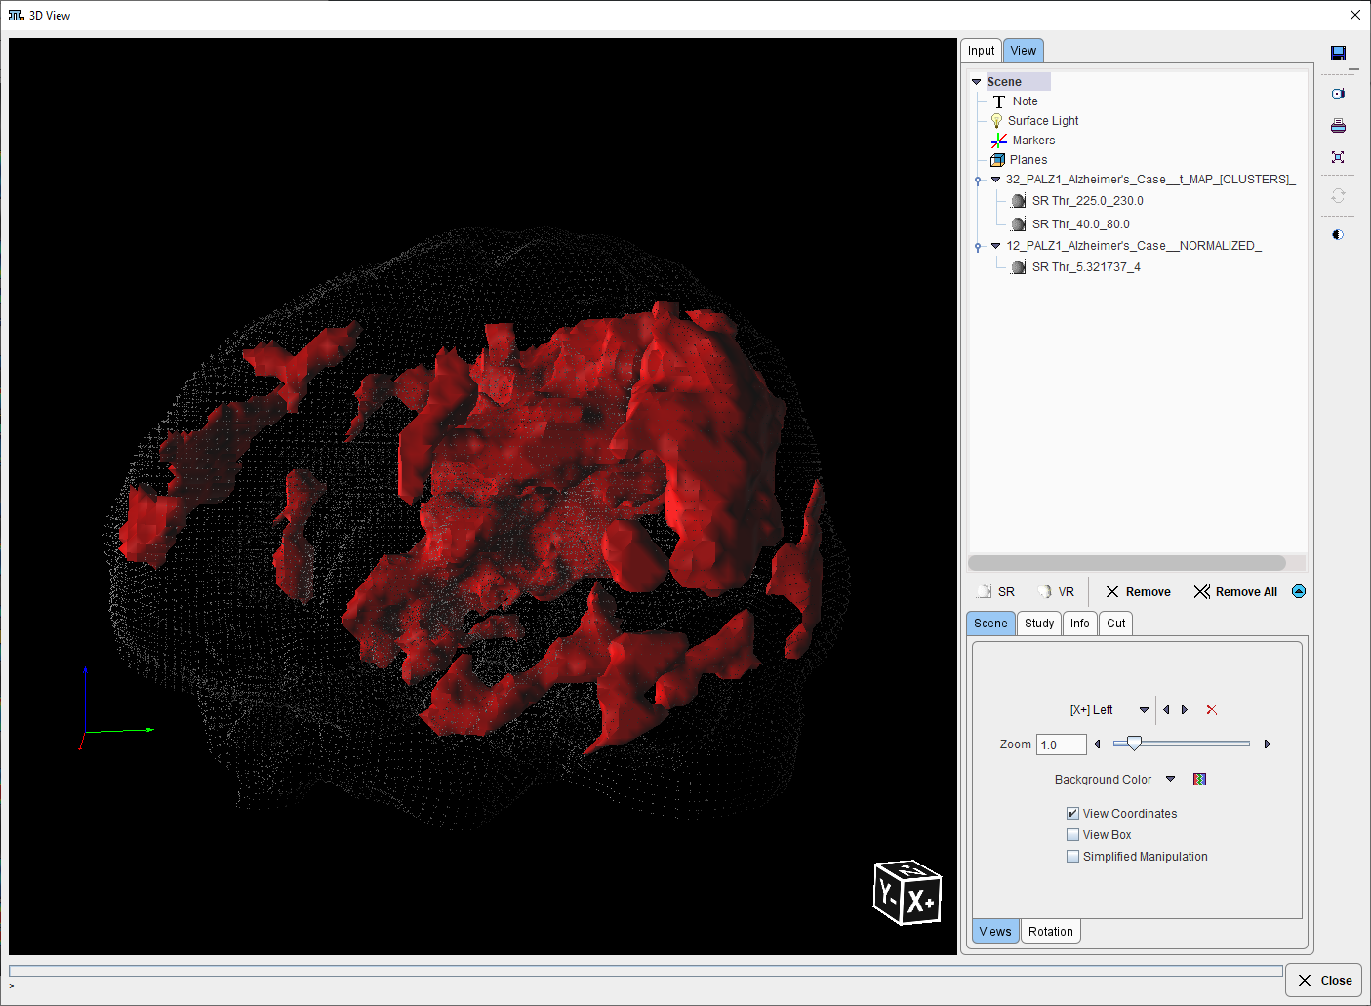The width and height of the screenshot is (1371, 1006).
Task: Select SR Thr_225.0_230.0 tree row
Action: pos(1088,201)
